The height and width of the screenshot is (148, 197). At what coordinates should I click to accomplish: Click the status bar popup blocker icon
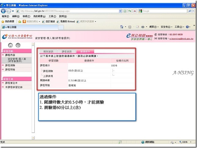coord(120,142)
